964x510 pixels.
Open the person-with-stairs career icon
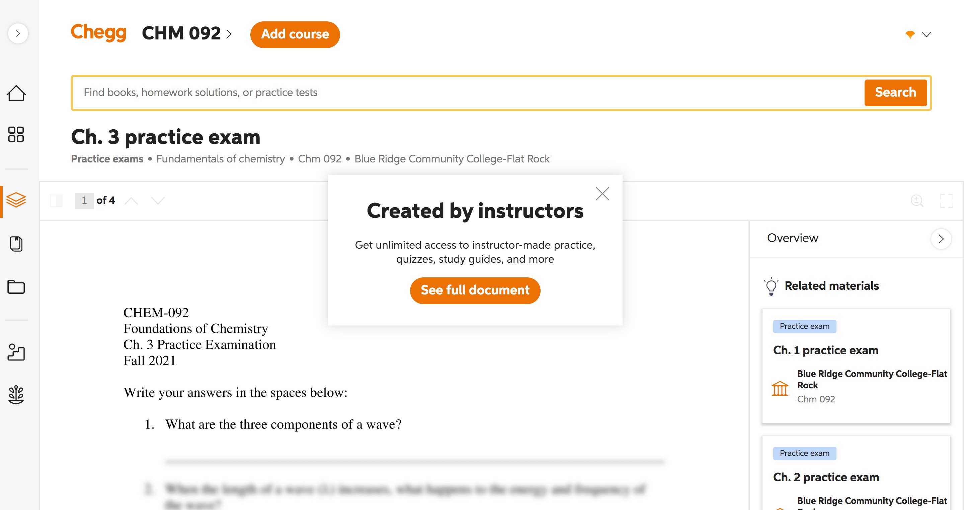[x=16, y=352]
